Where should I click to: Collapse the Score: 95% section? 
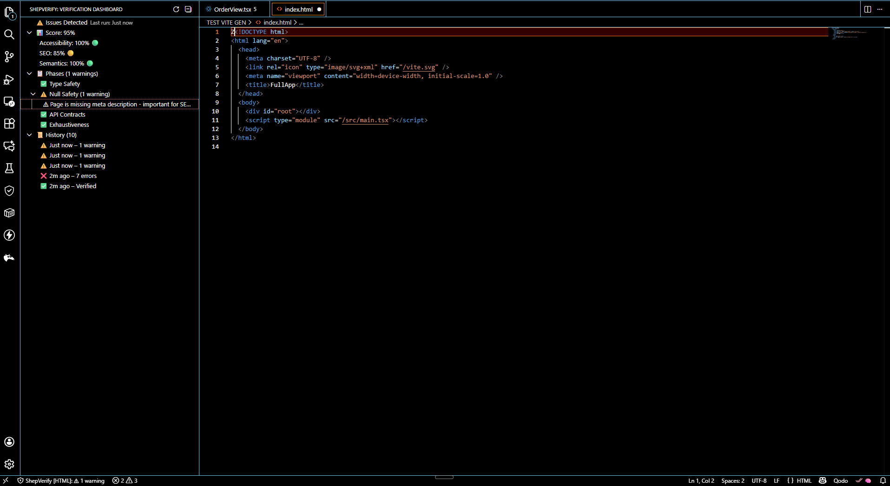pos(30,33)
